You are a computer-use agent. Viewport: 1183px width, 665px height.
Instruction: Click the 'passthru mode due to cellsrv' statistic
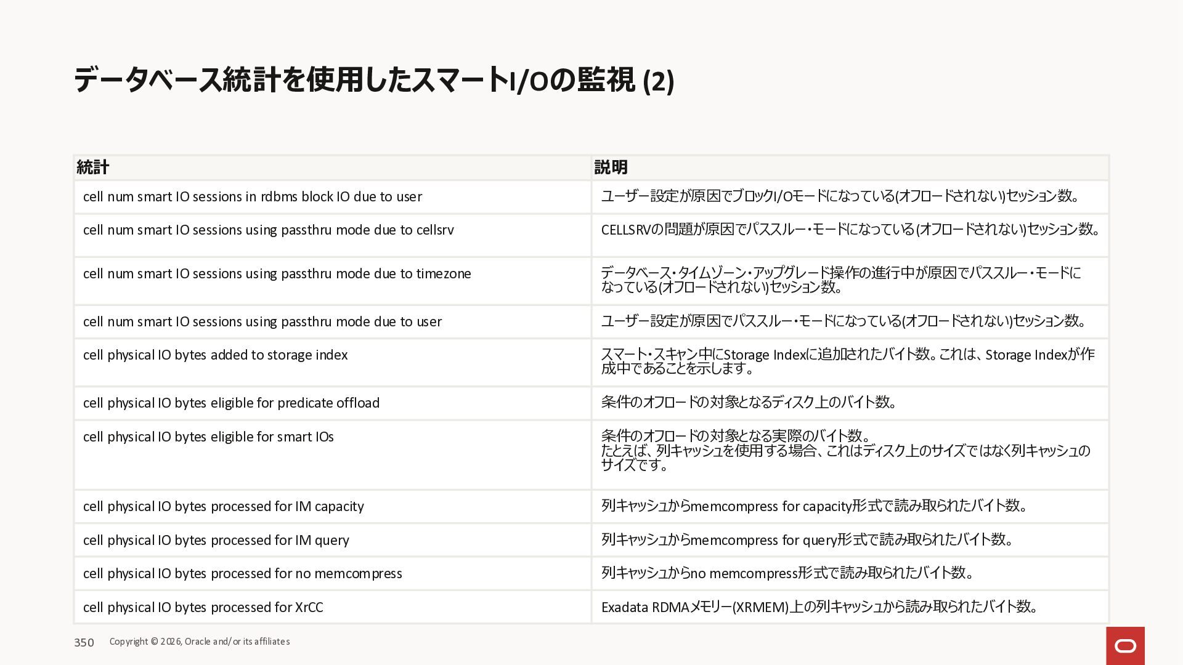click(269, 230)
